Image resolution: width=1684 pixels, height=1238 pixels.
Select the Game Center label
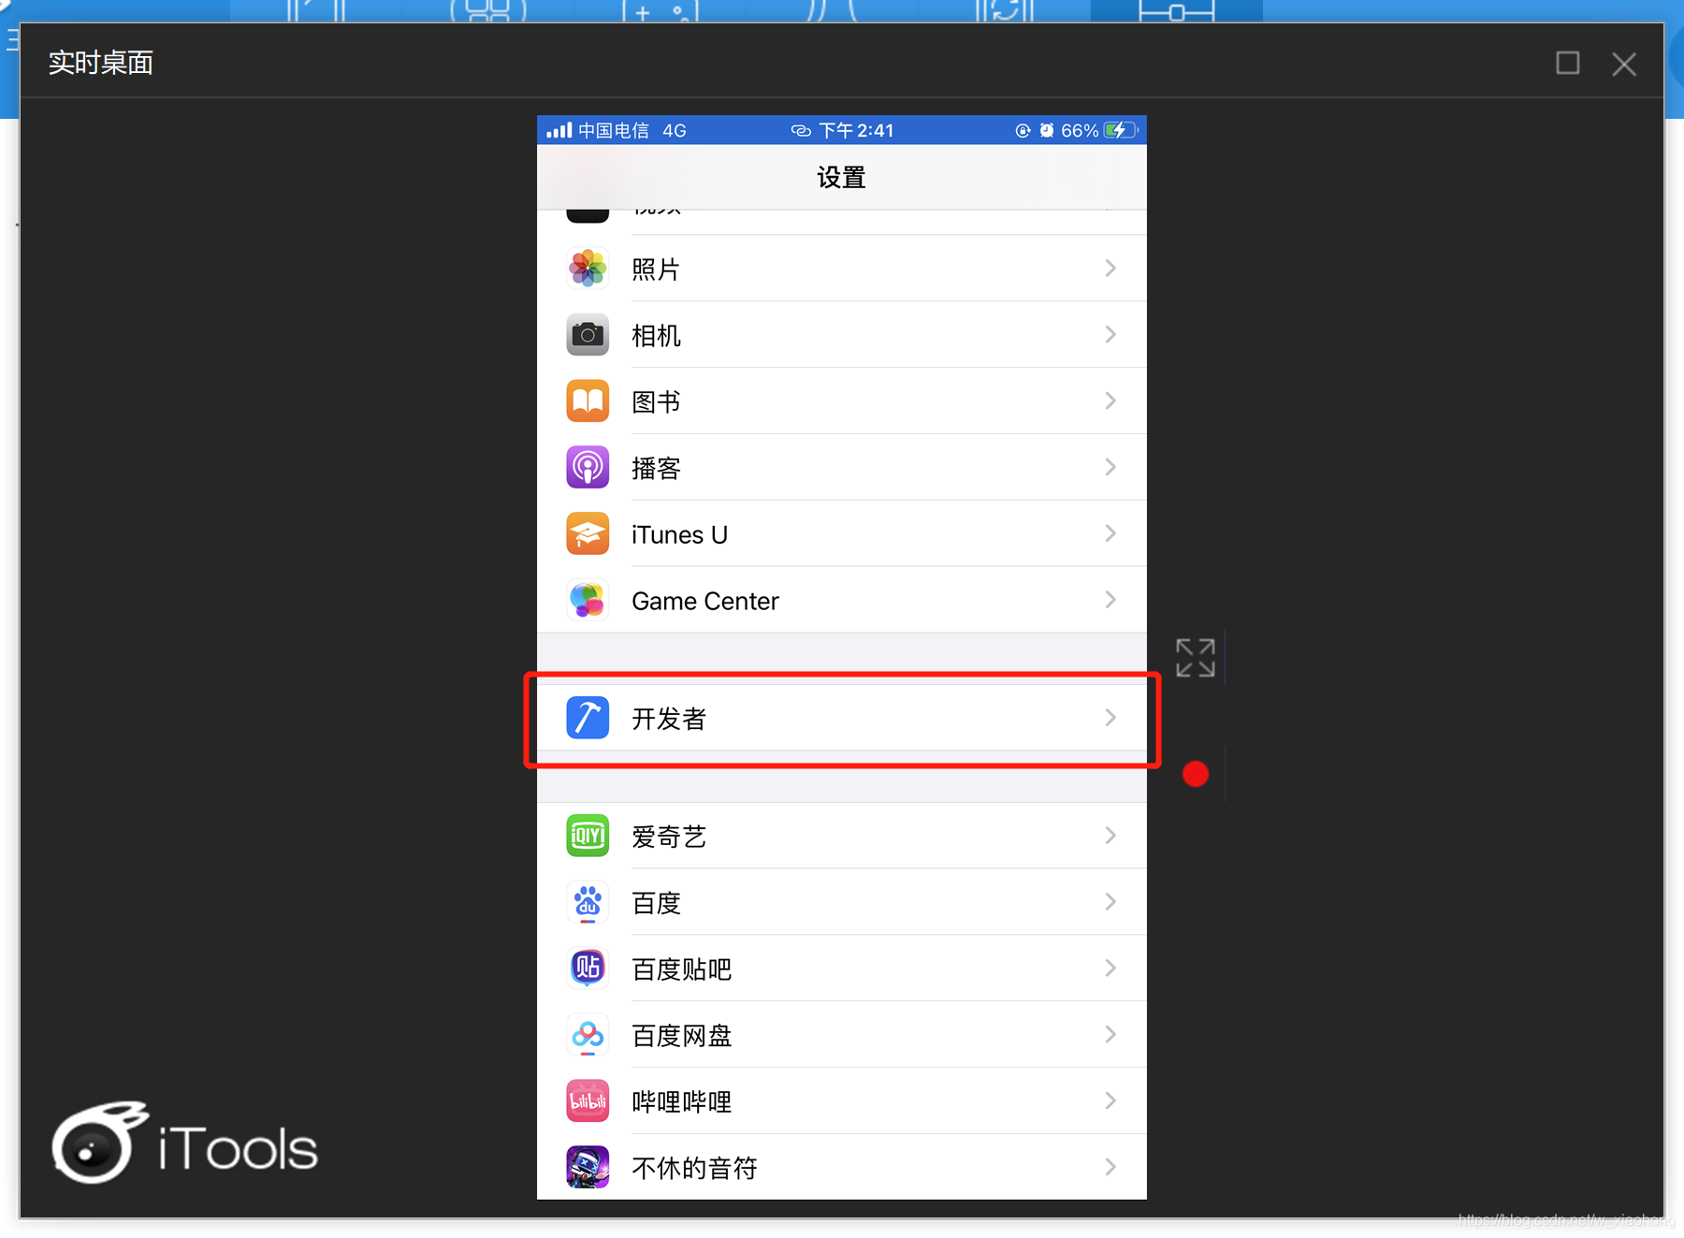pyautogui.click(x=705, y=602)
